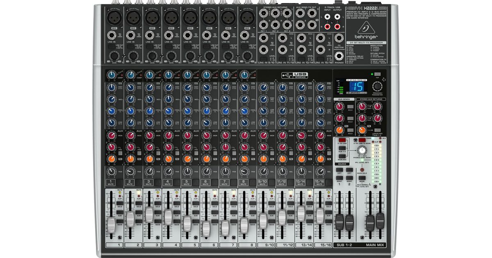Click the channel 1 fader cap

tap(112, 224)
